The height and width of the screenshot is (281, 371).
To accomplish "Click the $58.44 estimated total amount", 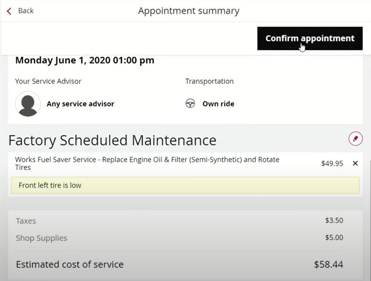I will click(x=328, y=264).
